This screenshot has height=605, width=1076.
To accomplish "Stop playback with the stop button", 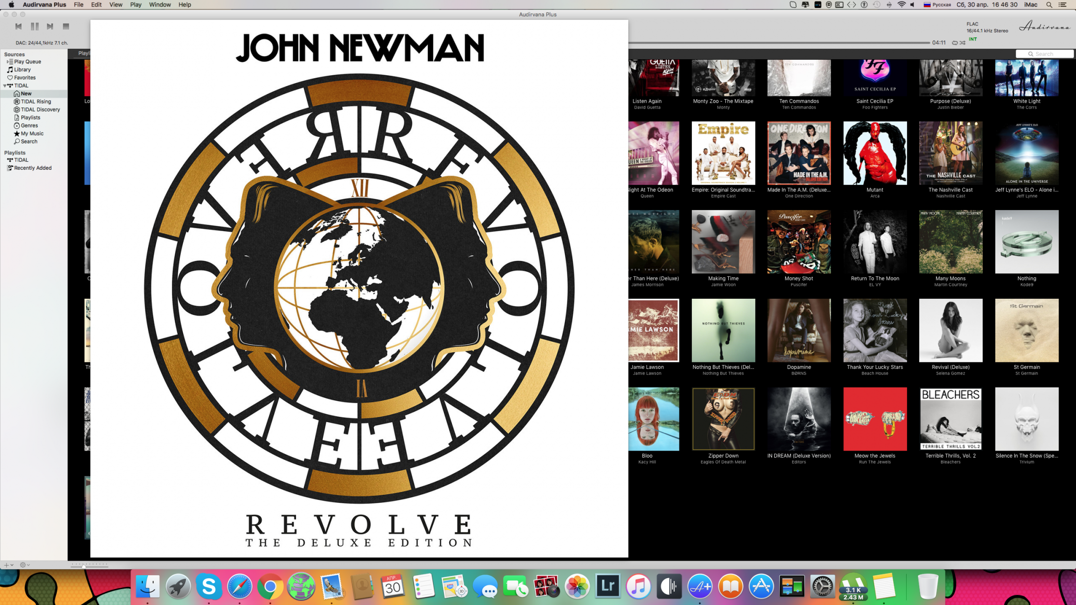I will (66, 26).
